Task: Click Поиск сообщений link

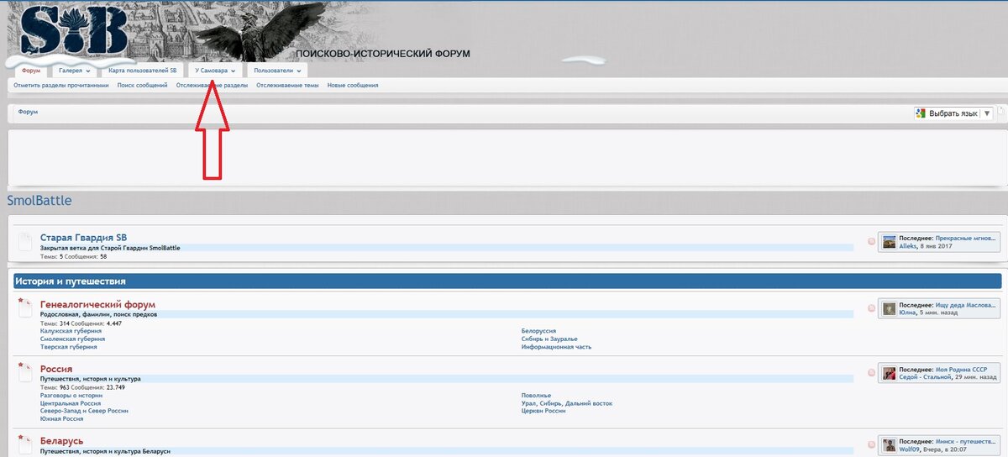Action: 142,85
